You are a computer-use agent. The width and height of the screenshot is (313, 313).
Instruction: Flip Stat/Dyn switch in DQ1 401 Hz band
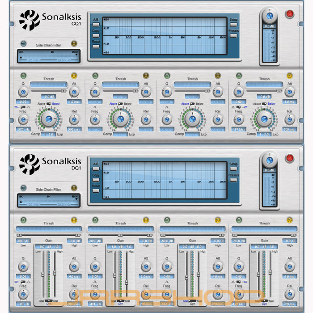pyautogui.click(x=120, y=300)
